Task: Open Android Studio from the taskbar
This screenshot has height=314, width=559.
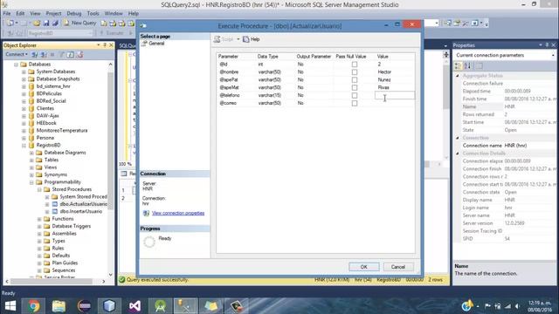Action: pyautogui.click(x=160, y=306)
